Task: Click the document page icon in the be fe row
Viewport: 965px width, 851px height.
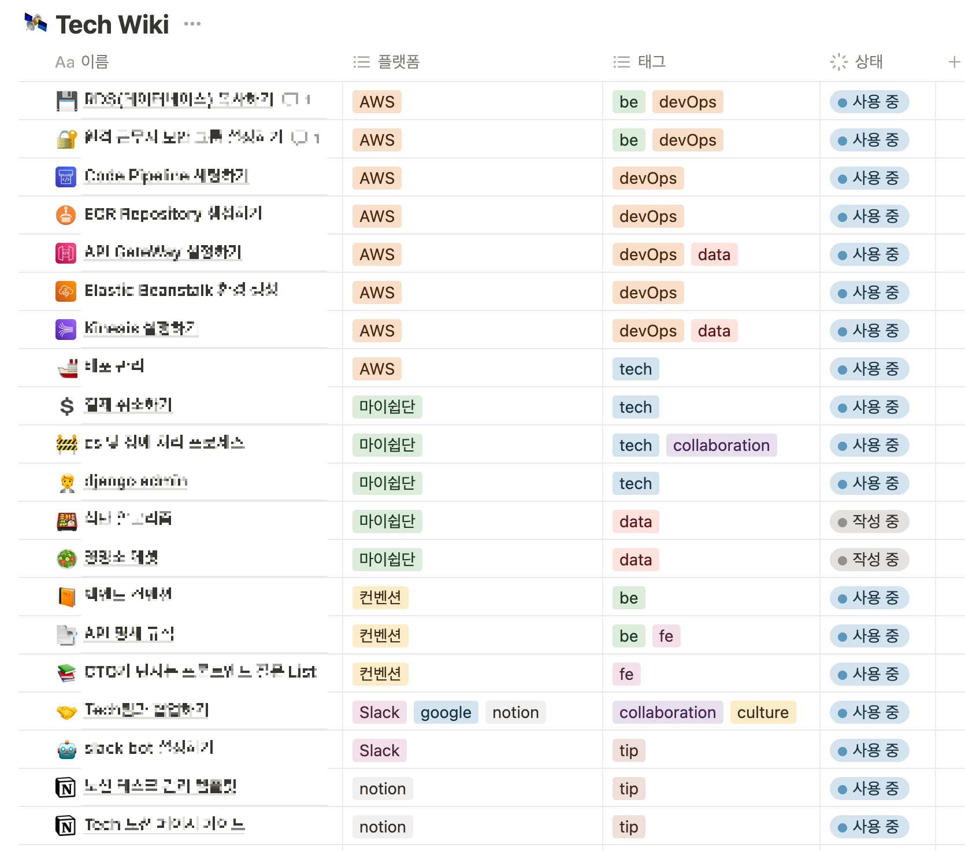Action: [67, 635]
